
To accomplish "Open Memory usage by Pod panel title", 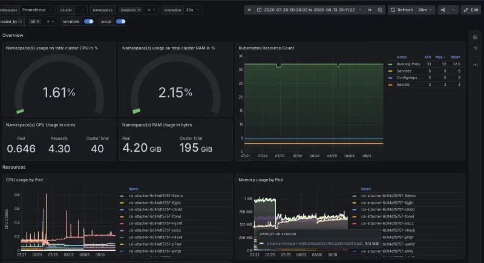I will tap(261, 180).
